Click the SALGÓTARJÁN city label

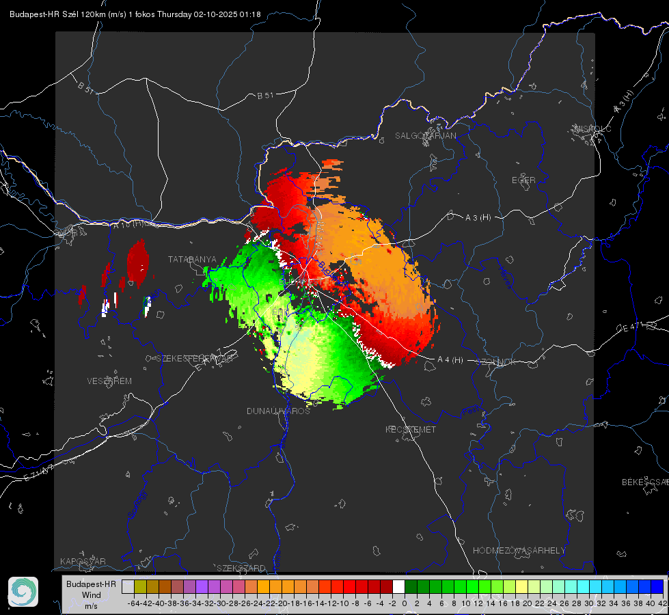tap(425, 136)
